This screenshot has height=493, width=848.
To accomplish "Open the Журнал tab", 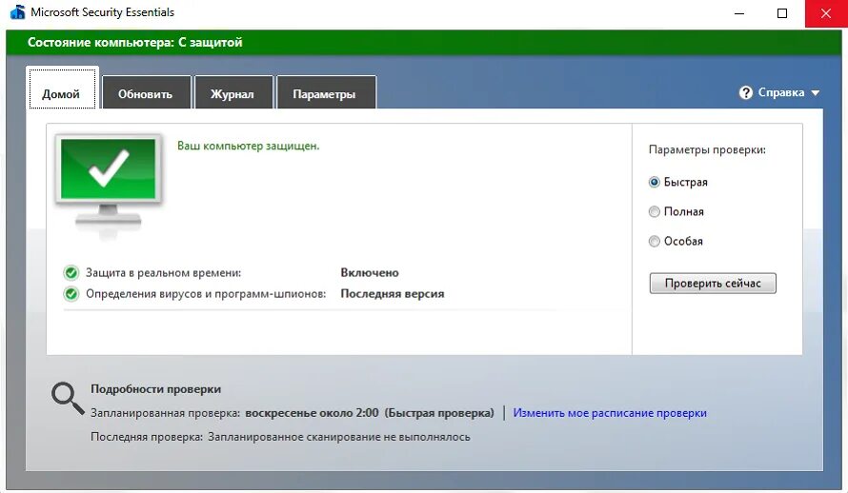I will click(233, 93).
